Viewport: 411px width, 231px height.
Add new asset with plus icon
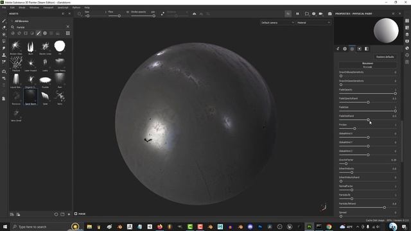(x=69, y=214)
